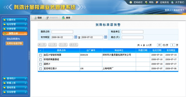Click the 关于我们 about icon
186x97 pixels.
tap(172, 2)
